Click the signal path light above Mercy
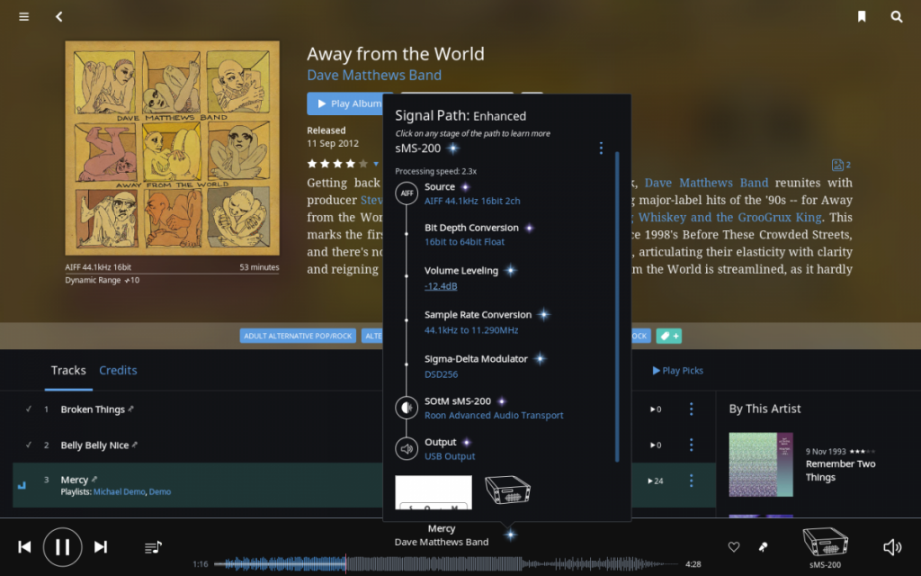 511,535
